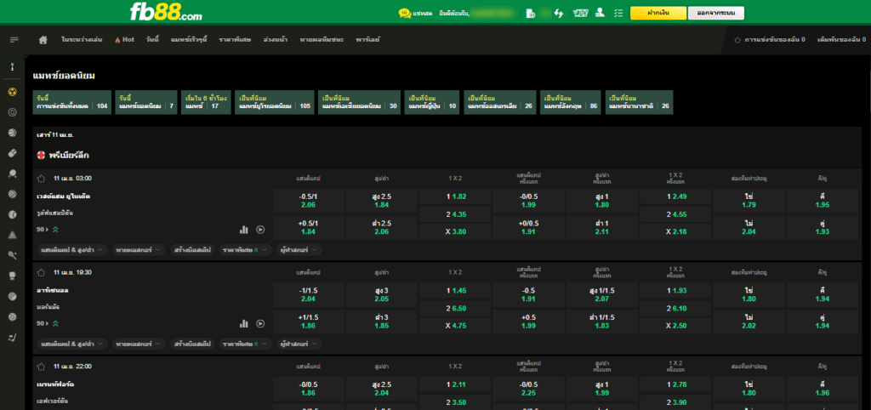Play live stream for Arsenal 19:30 match
The image size is (871, 410).
click(x=260, y=323)
